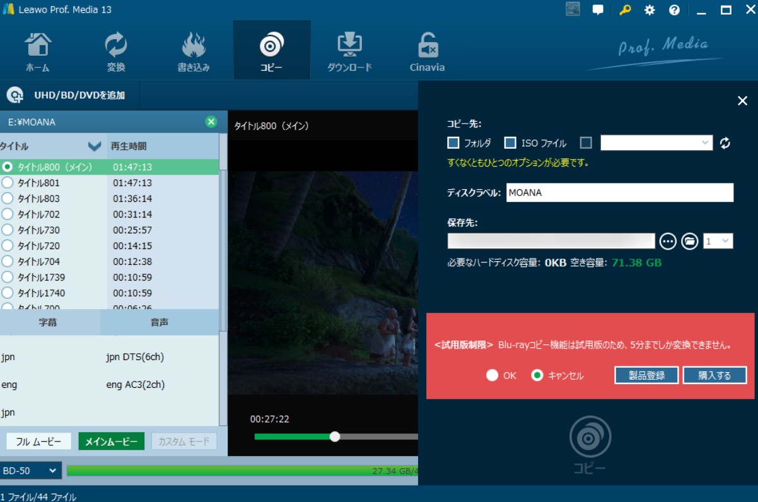Click duration 01:36:14 of タイトル803
This screenshot has height=502, width=758.
[x=132, y=199]
